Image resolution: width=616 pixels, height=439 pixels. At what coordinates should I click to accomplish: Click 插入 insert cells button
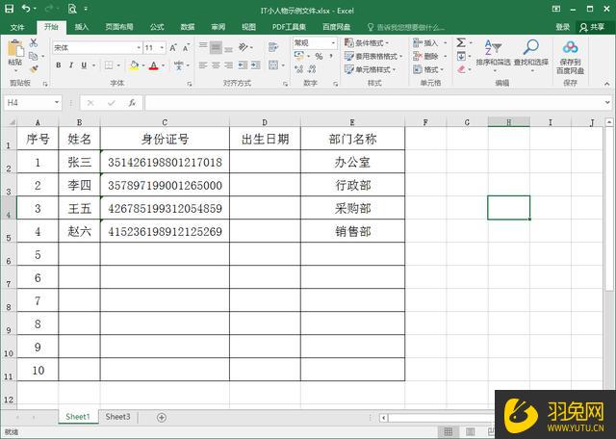(x=425, y=42)
